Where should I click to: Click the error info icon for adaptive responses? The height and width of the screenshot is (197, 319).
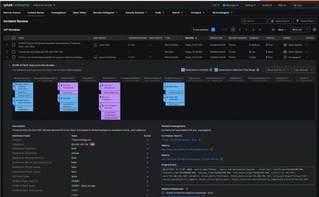(x=163, y=193)
